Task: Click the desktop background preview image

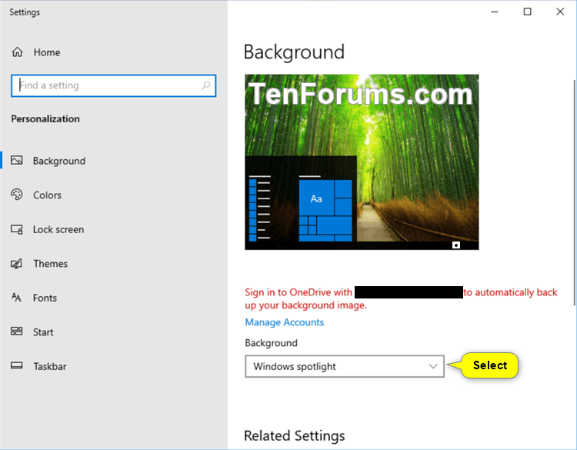Action: pyautogui.click(x=362, y=162)
